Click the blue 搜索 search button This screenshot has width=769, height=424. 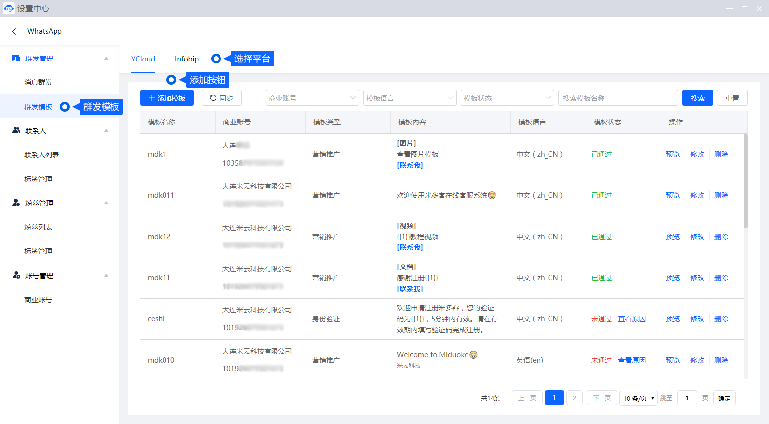[697, 98]
